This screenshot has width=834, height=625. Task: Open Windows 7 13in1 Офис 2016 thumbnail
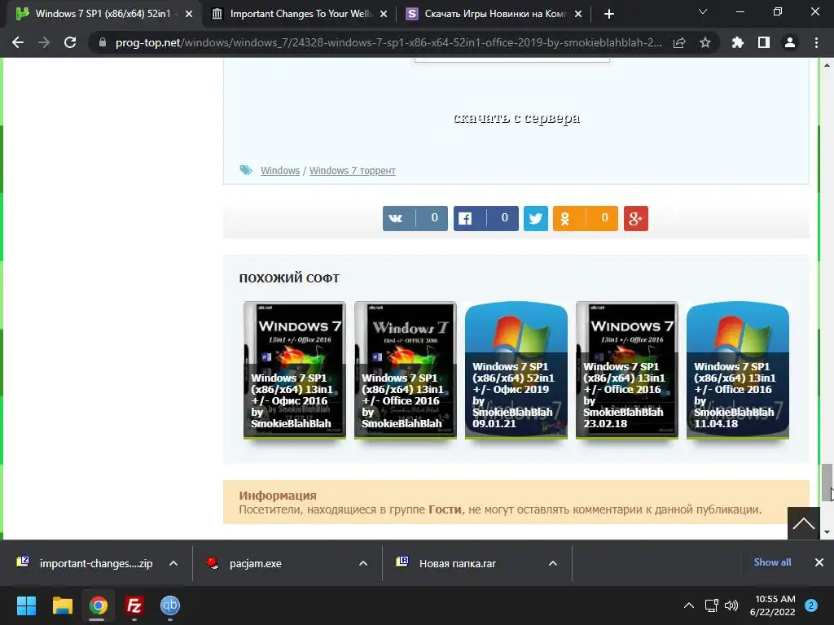pos(295,370)
